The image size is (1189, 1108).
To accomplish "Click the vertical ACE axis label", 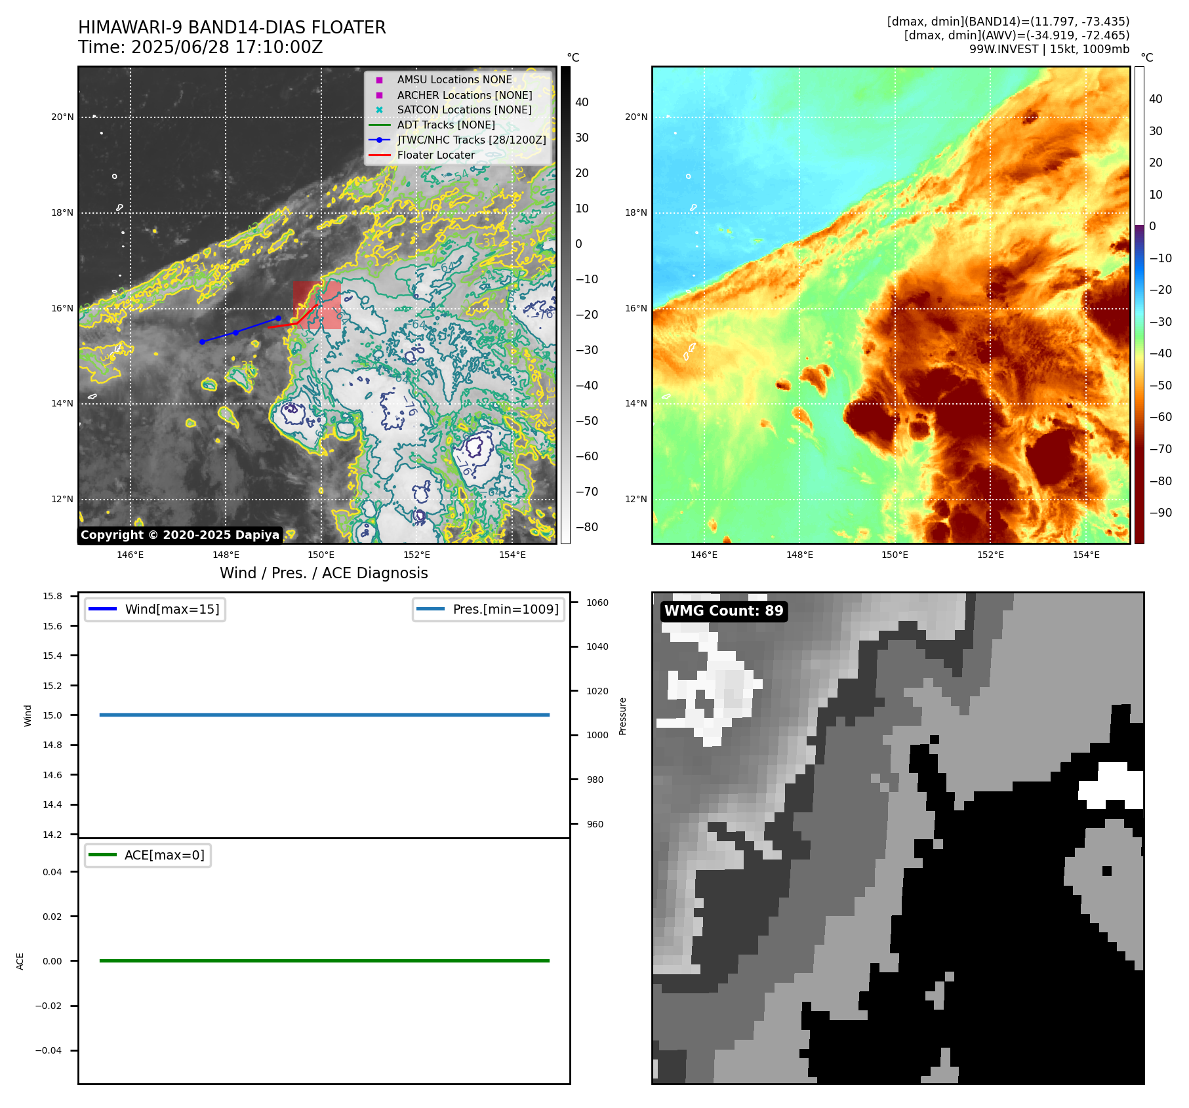I will pos(20,961).
